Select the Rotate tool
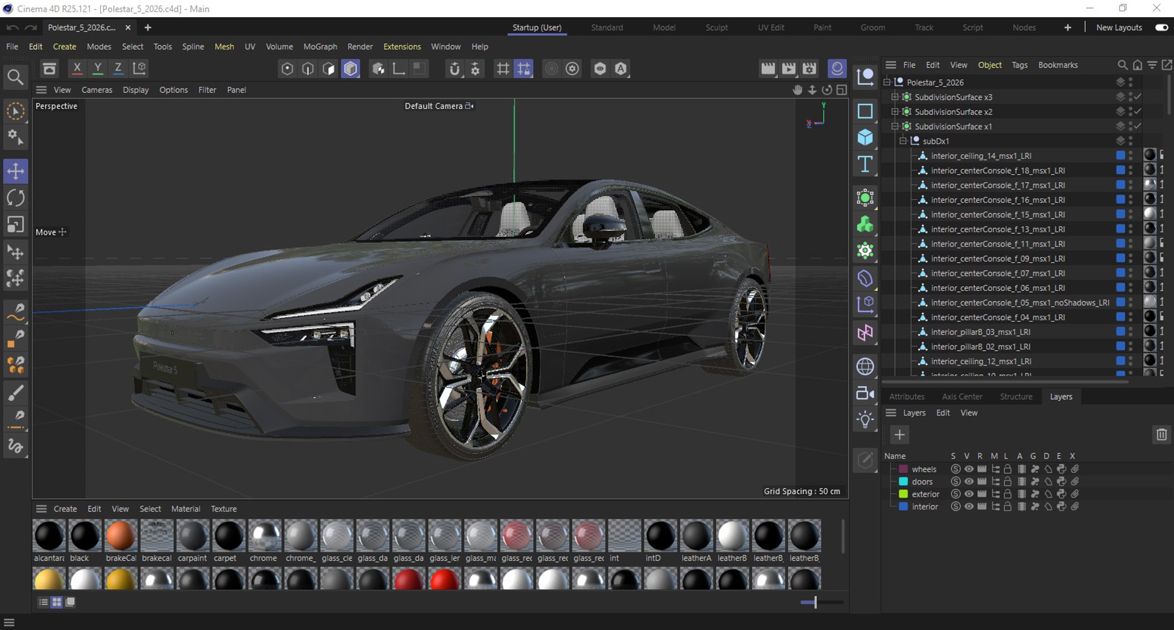The width and height of the screenshot is (1174, 630). (15, 198)
